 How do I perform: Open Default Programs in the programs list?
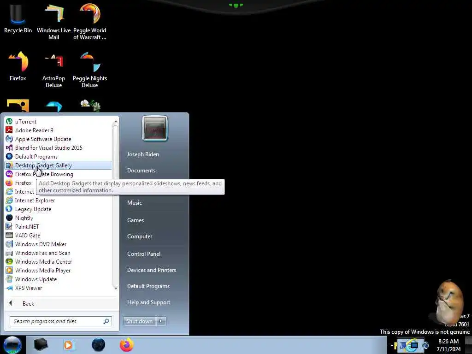tap(58, 157)
